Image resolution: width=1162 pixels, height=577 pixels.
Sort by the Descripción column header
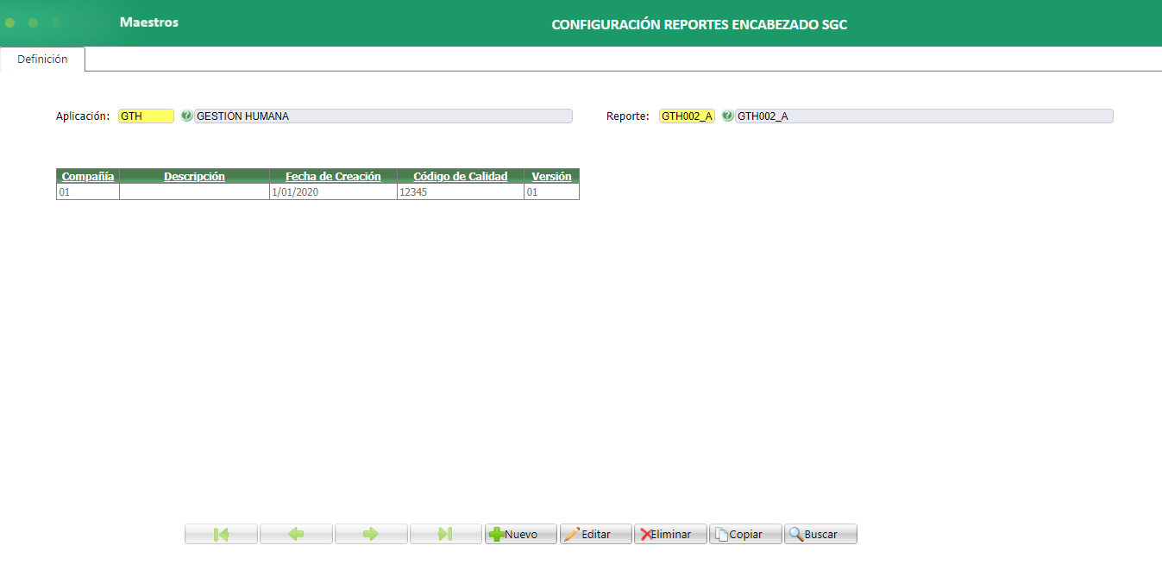click(194, 176)
